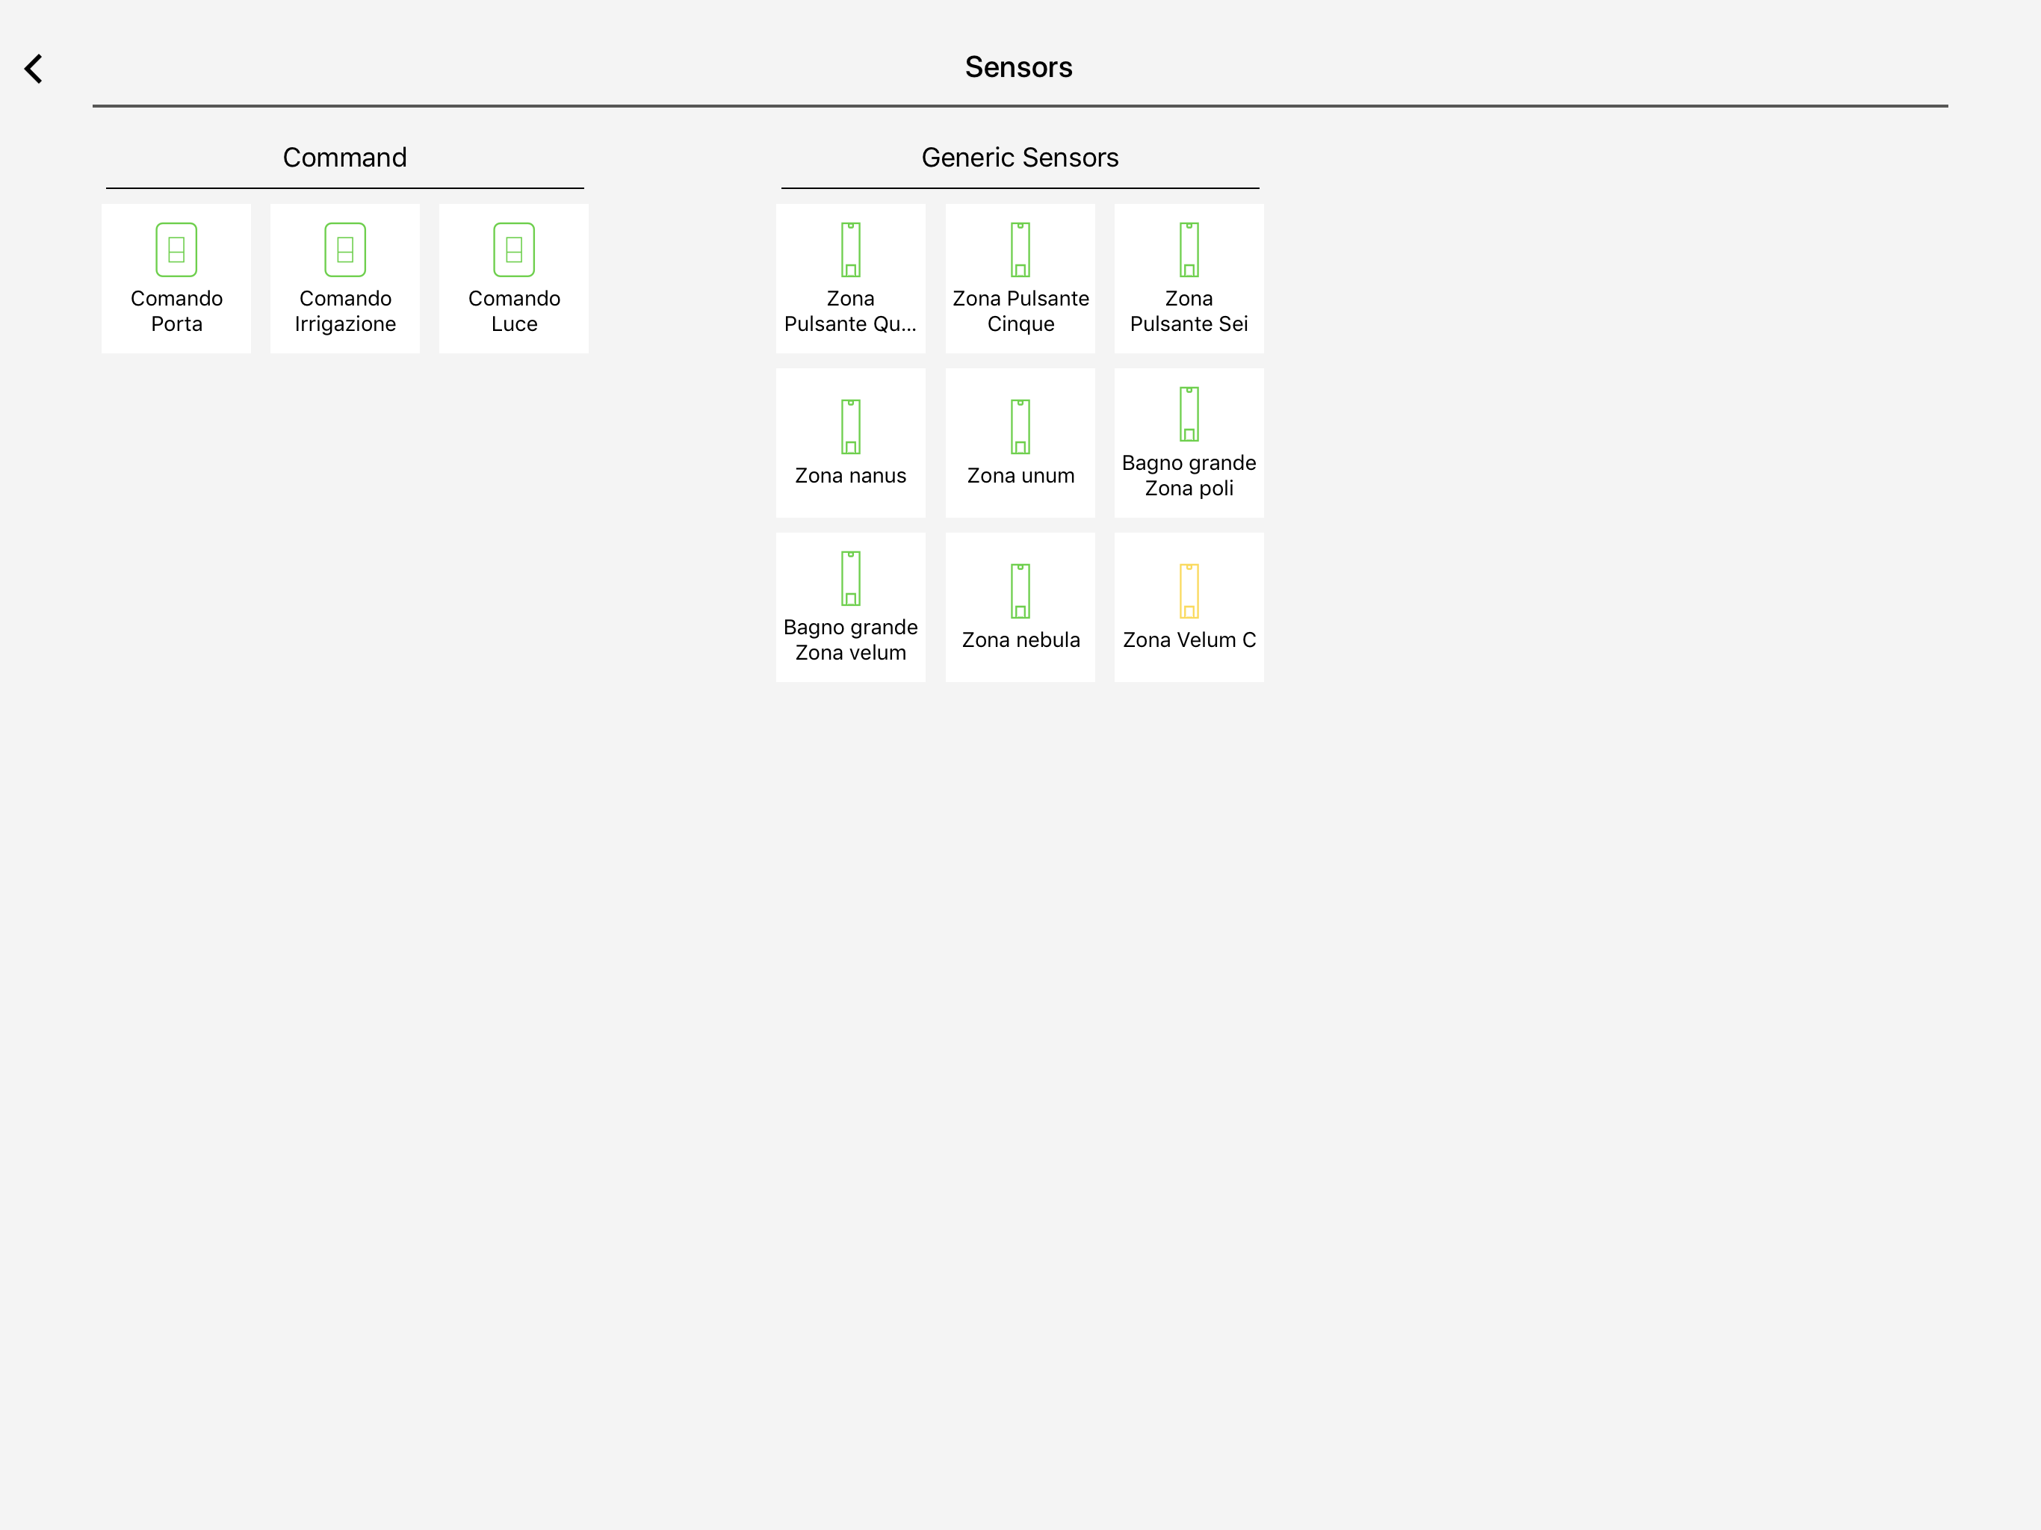Click the Zona nebula label
2041x1530 pixels.
pyautogui.click(x=1021, y=639)
